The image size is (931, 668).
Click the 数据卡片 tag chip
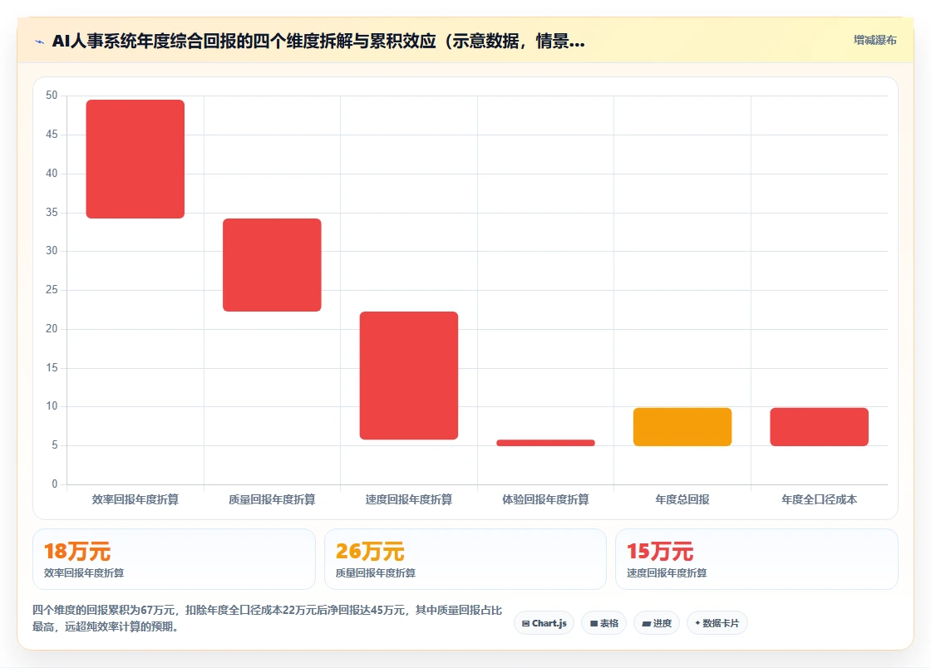717,623
